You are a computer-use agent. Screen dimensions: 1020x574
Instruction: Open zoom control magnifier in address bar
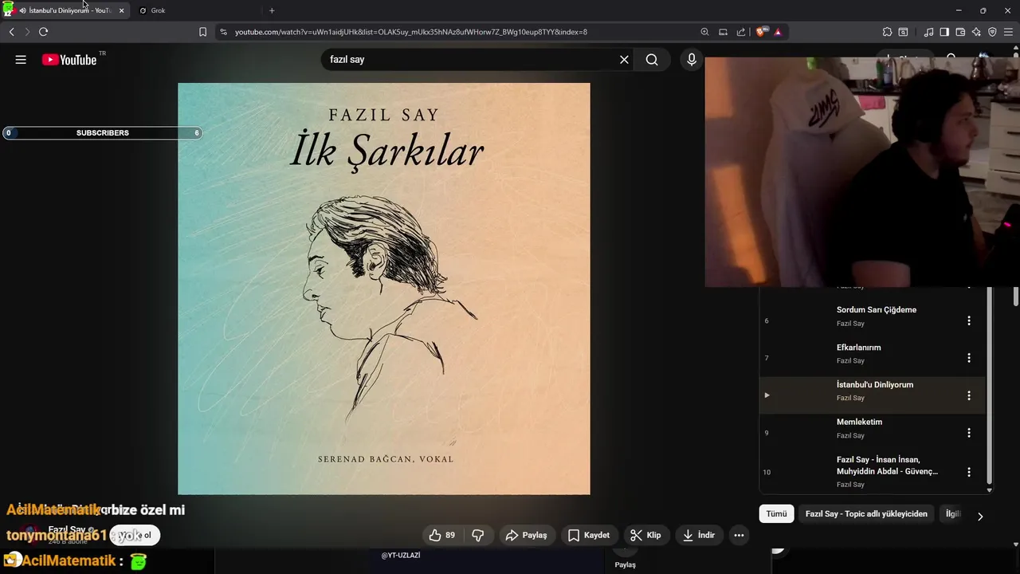click(704, 32)
